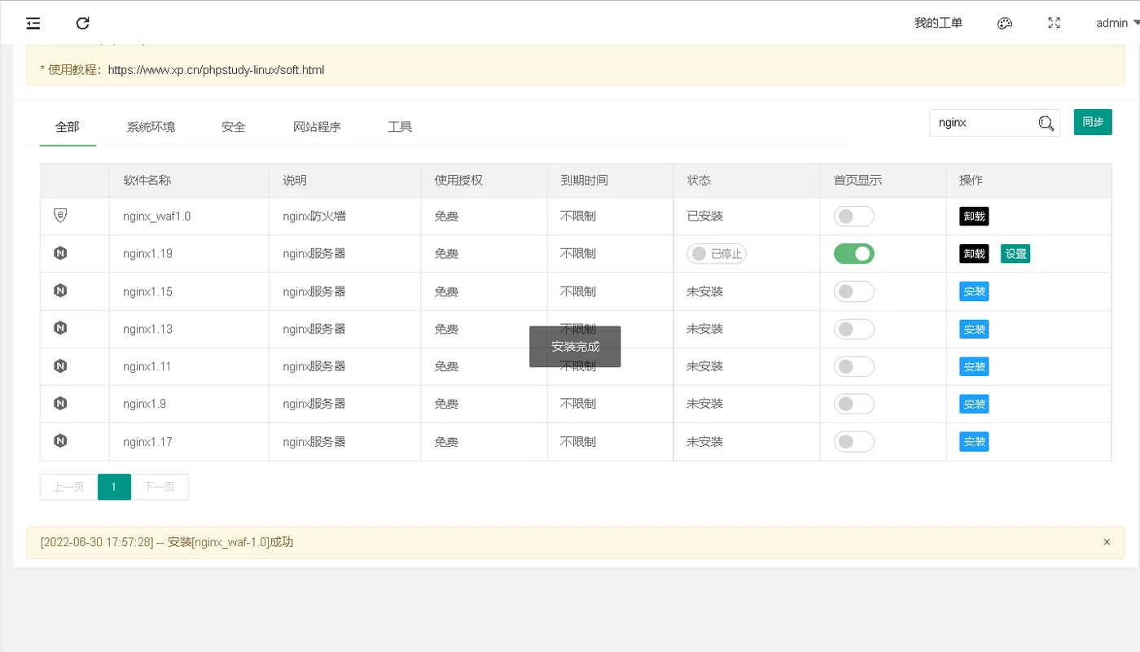Toggle homepage display for nginx_waf1.0
Screen dimensions: 1140x652
[x=854, y=217]
